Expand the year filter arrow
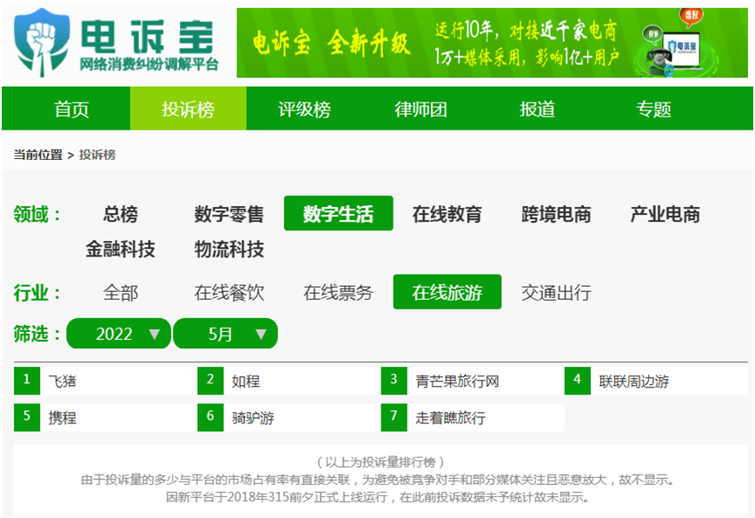The height and width of the screenshot is (518, 755). coord(153,333)
